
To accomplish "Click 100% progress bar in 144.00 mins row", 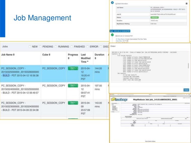I will (73, 68).
